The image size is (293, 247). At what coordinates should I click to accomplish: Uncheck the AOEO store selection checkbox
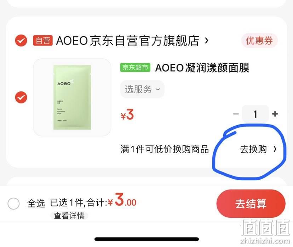[21, 41]
